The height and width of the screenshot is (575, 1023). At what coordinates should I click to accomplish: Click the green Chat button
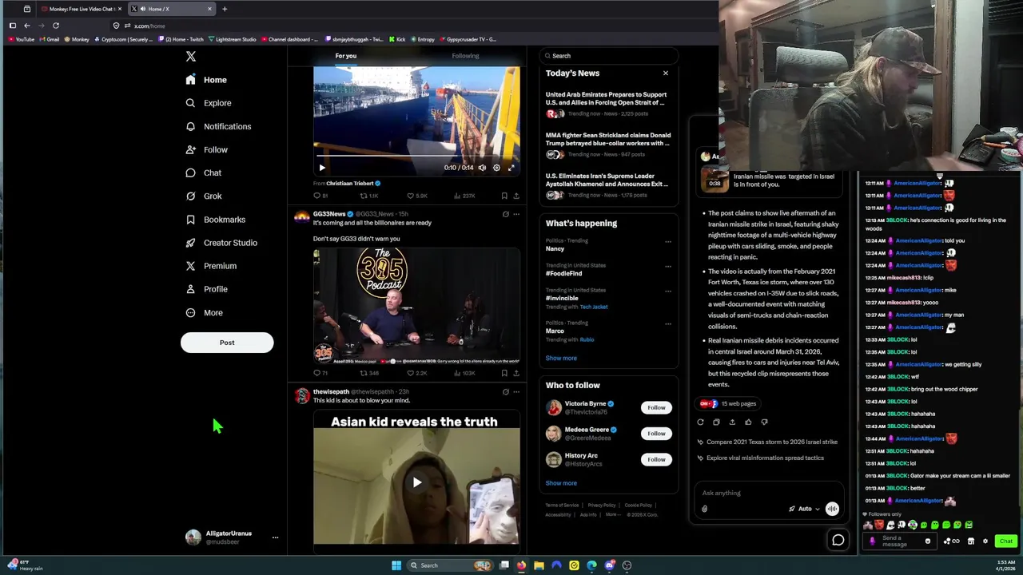click(1005, 541)
